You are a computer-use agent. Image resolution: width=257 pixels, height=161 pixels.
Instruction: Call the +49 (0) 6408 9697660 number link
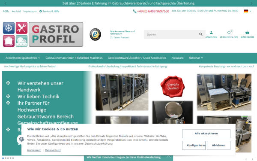pos(153,11)
